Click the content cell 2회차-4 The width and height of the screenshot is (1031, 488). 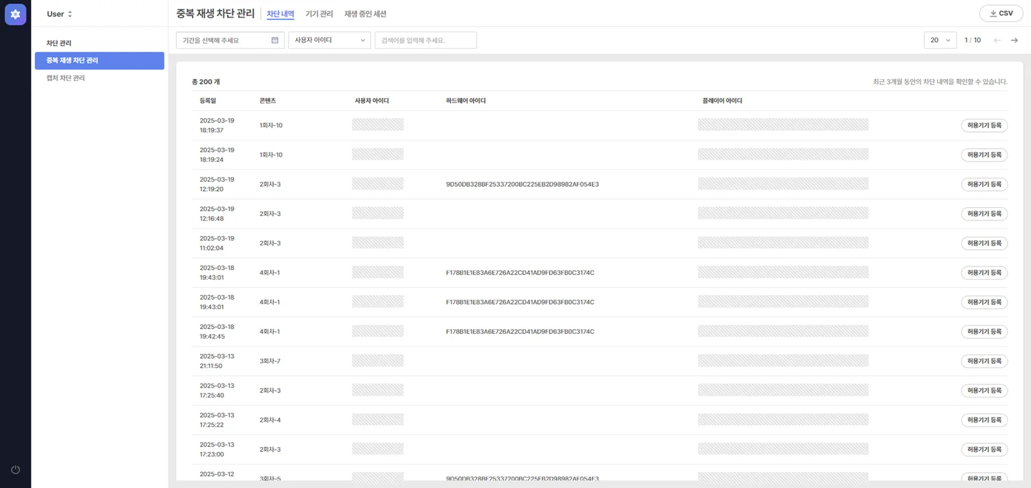[270, 420]
